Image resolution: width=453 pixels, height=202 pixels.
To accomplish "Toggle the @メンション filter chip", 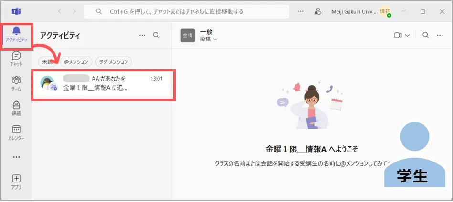I will (x=76, y=61).
